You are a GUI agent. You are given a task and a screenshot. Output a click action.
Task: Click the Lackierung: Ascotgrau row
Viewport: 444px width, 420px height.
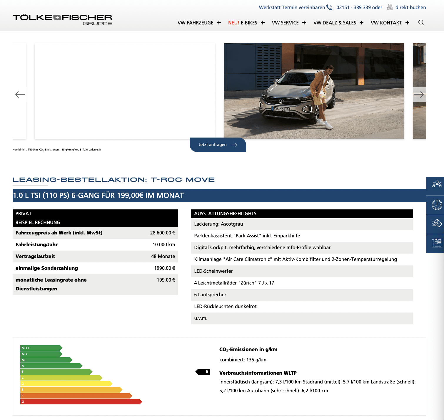click(302, 224)
